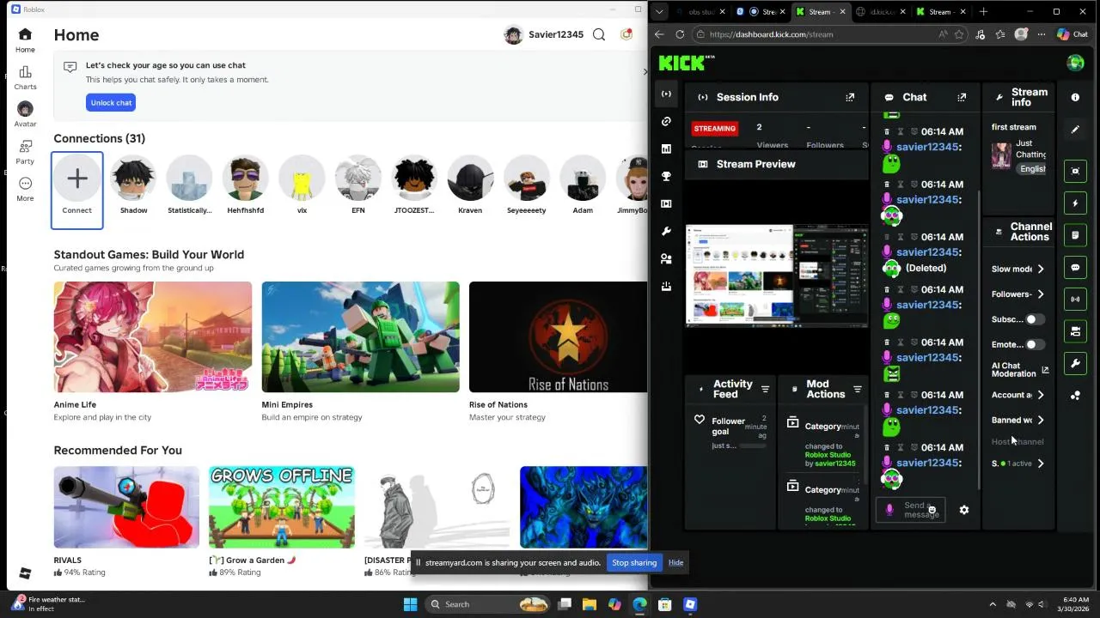Open the Grow a Garden game card
The height and width of the screenshot is (618, 1100).
(282, 521)
